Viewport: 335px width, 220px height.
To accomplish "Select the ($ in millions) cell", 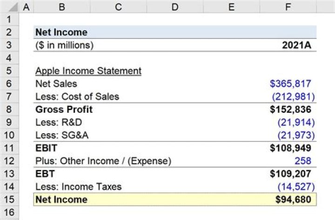I will (64, 45).
